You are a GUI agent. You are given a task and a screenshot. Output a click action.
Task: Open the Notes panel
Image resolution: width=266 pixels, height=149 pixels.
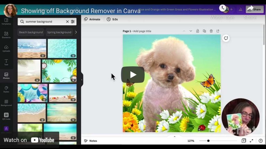pyautogui.click(x=91, y=141)
